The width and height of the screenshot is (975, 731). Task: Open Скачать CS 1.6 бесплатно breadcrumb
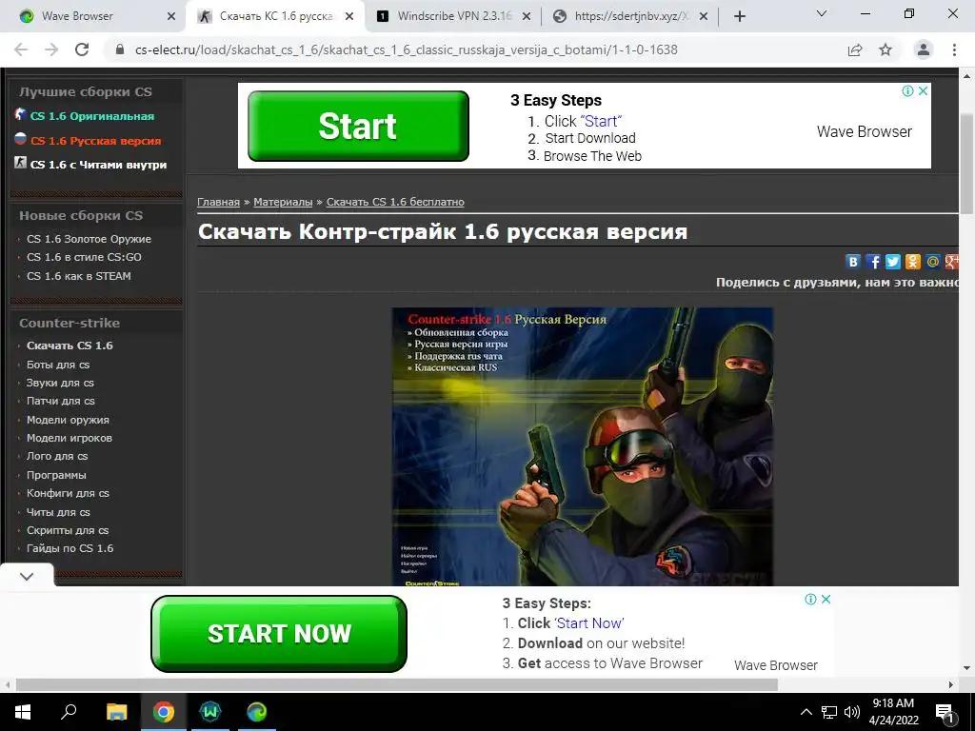[x=395, y=202]
